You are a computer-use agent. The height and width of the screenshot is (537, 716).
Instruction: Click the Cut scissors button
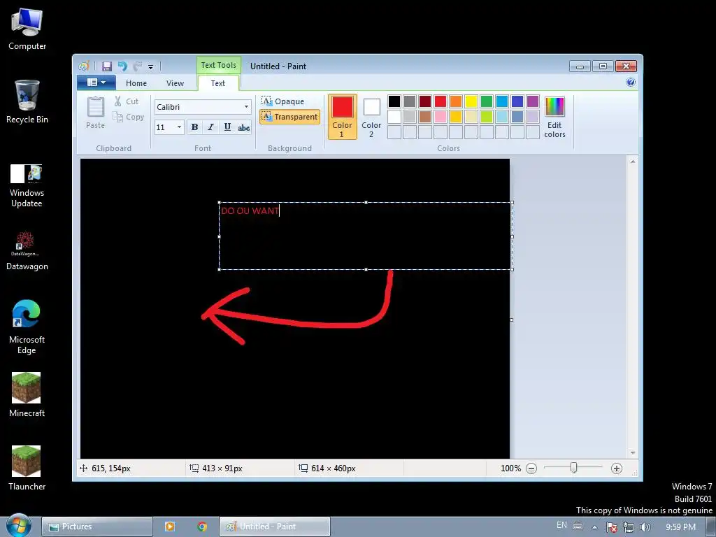(x=126, y=101)
